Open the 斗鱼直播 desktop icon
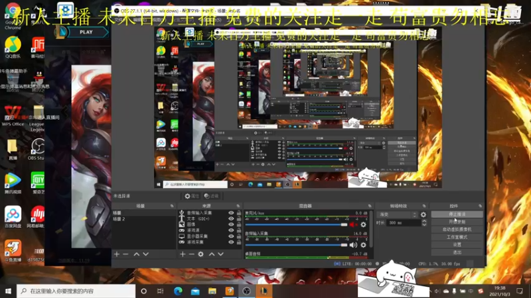The width and height of the screenshot is (531, 298). (x=13, y=251)
